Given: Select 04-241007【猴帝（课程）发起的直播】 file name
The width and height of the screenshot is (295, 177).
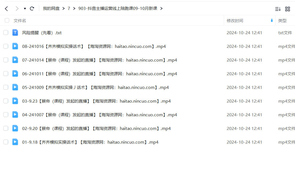Looking at the screenshot, I should 100,115.
